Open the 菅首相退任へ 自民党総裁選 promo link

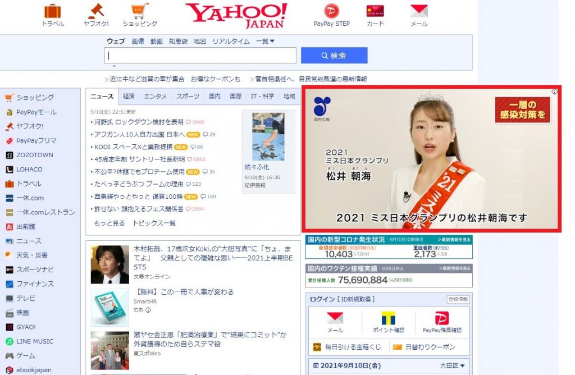[x=311, y=79]
